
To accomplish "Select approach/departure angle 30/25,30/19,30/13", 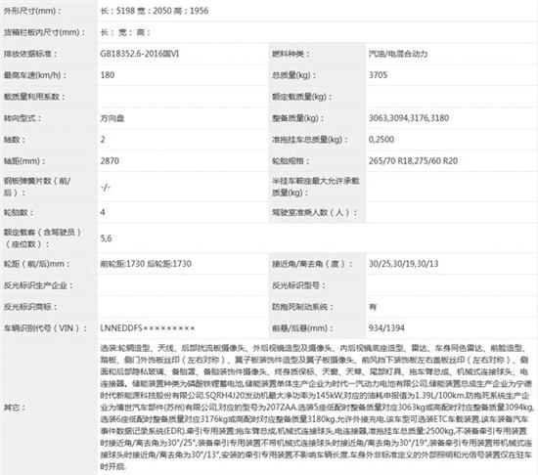I will [403, 264].
